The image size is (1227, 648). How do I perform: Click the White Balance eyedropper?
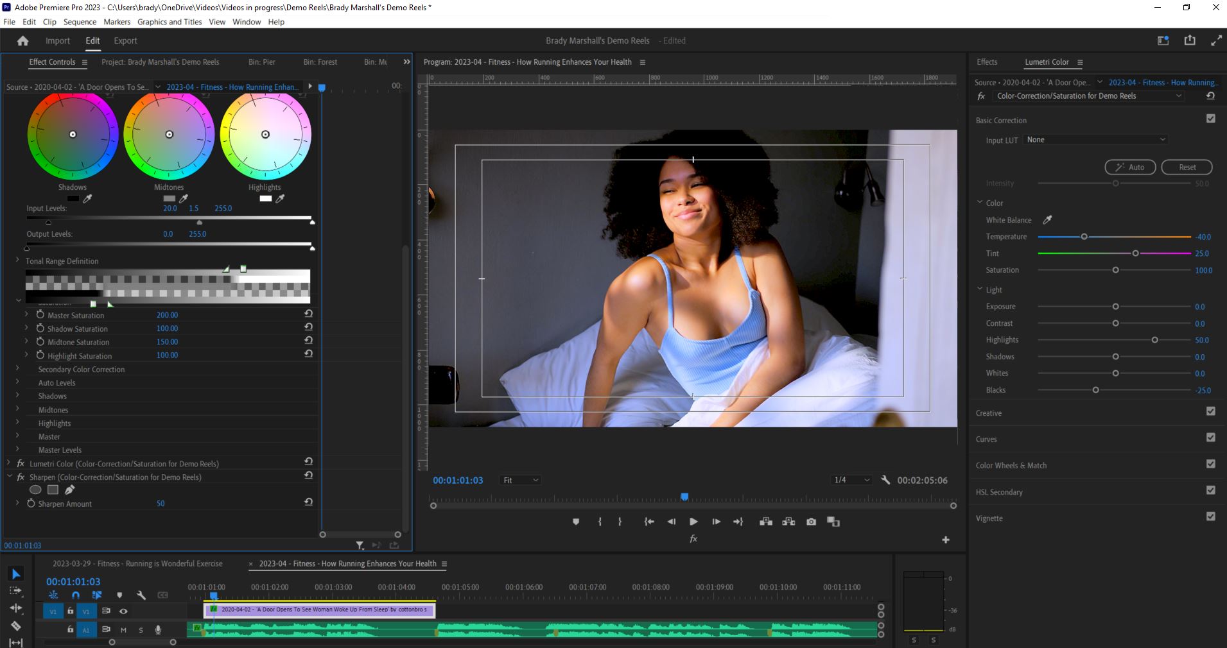(x=1047, y=220)
